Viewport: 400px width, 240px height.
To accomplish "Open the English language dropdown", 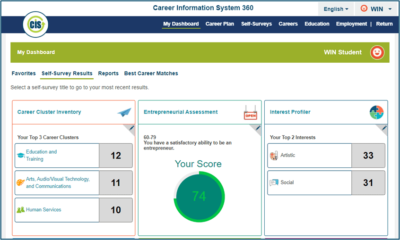I will click(x=336, y=9).
